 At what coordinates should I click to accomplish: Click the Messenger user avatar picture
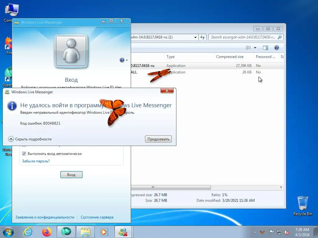coord(71,51)
